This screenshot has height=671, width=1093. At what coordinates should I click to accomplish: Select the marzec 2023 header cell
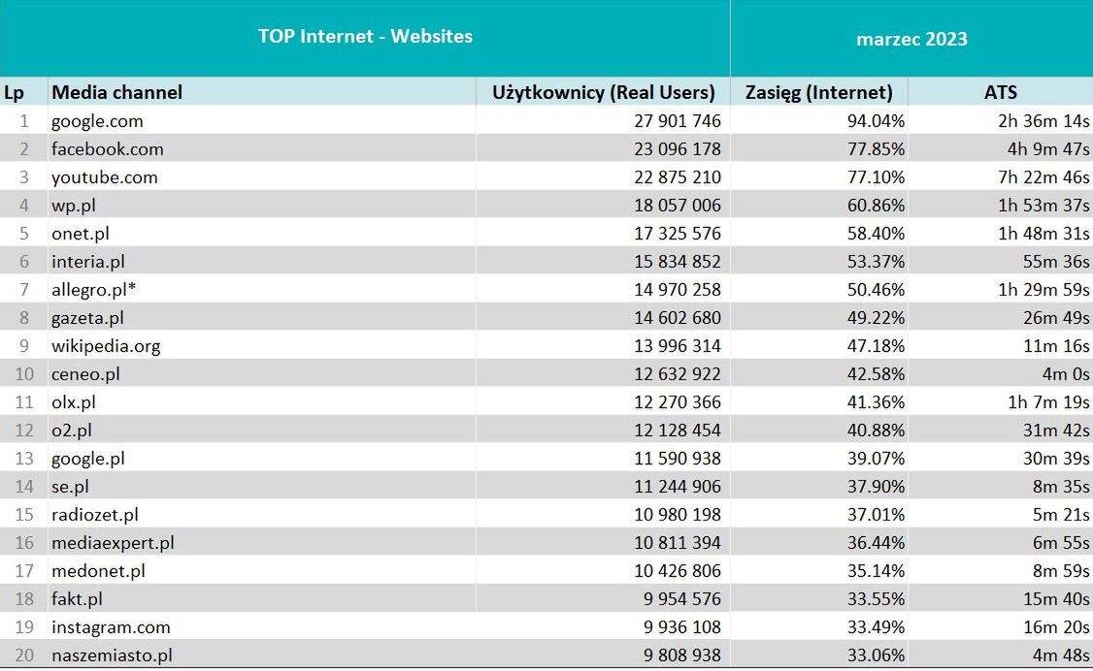(911, 39)
